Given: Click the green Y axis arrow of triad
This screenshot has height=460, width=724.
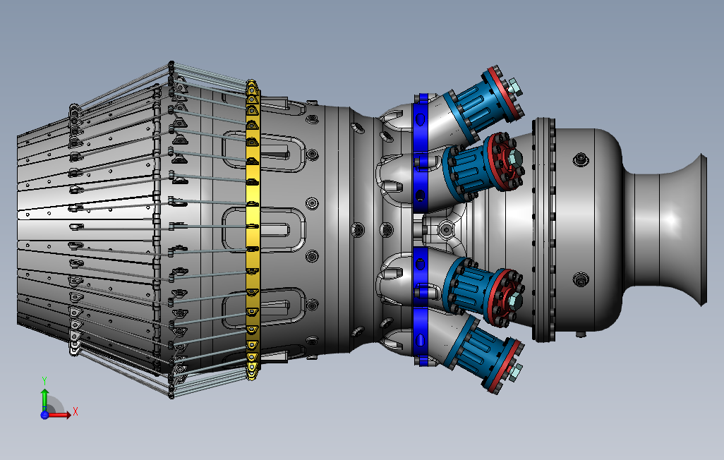Looking at the screenshot, I should tap(44, 400).
